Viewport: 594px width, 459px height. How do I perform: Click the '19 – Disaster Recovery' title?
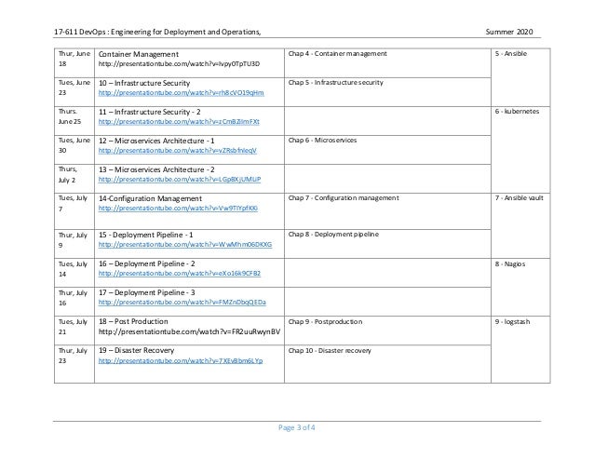pos(136,350)
